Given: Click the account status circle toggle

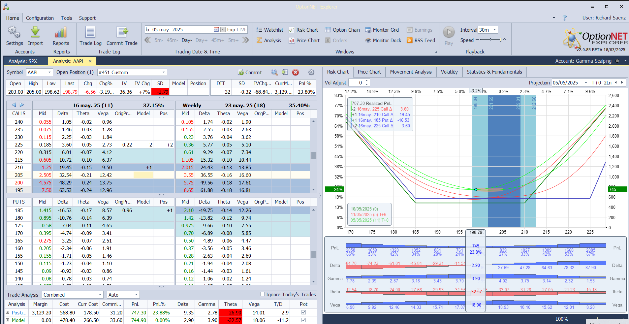Looking at the screenshot, I should click(617, 61).
